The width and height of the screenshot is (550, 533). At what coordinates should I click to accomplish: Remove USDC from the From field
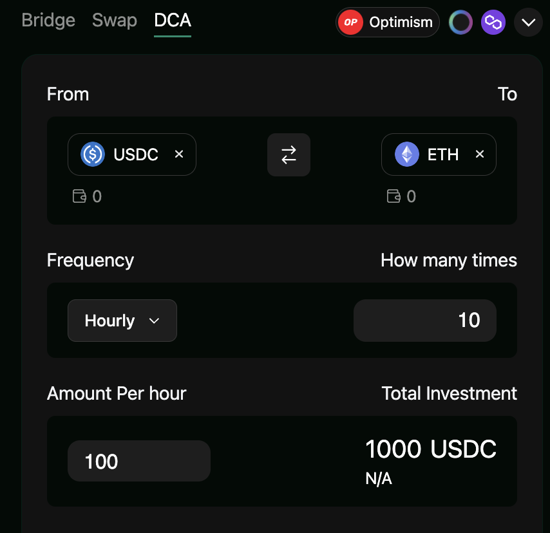(x=178, y=154)
